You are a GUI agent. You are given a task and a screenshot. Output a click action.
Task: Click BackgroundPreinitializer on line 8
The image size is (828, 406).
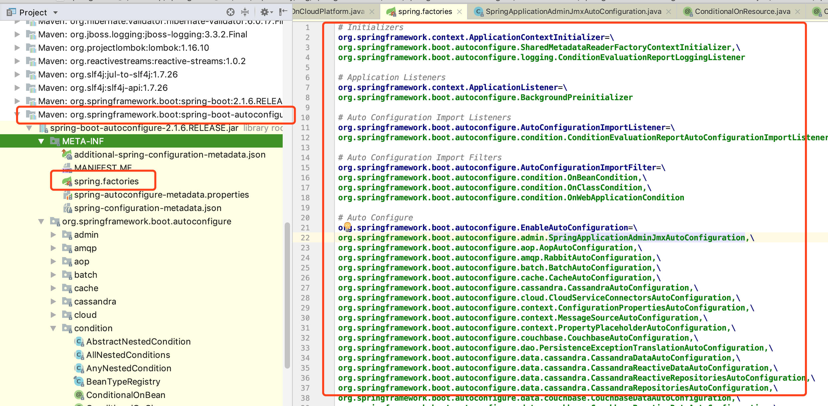click(577, 97)
